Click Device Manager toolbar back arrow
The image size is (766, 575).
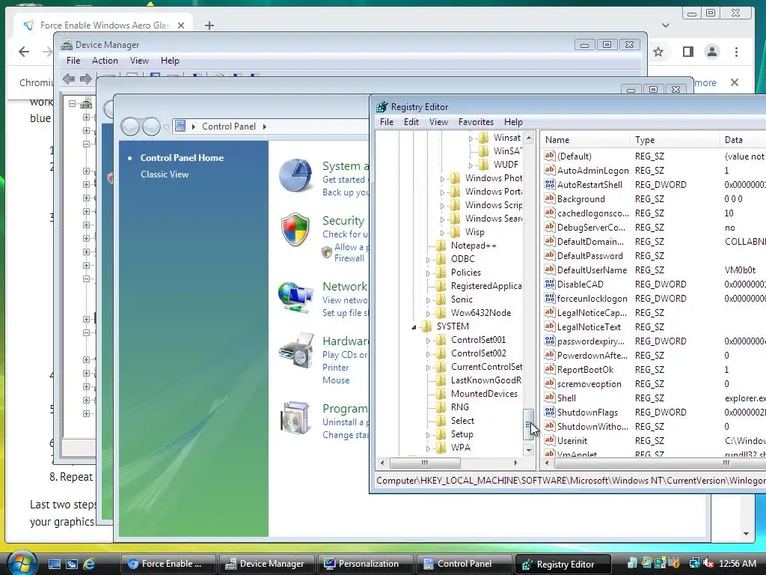coord(69,79)
